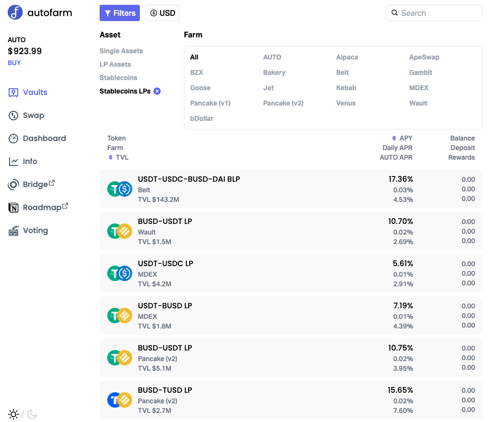This screenshot has height=422, width=500.
Task: Filter farms by Alpaca
Action: click(x=347, y=57)
